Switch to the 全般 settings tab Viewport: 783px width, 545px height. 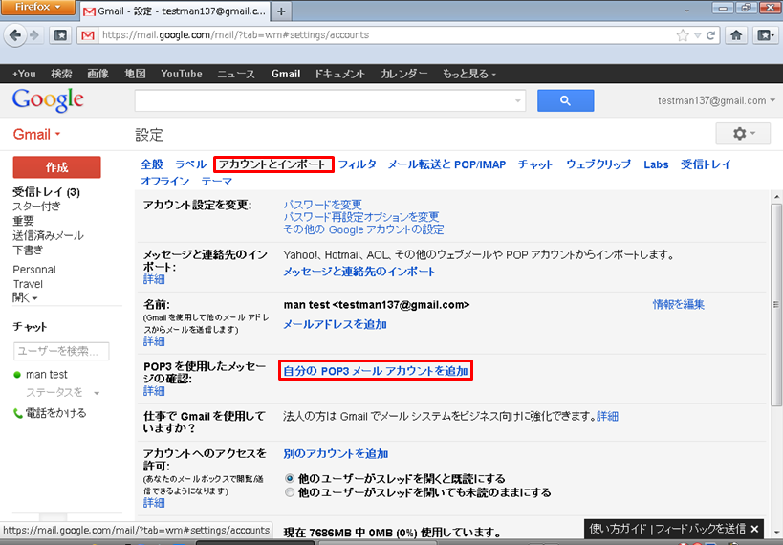click(152, 164)
